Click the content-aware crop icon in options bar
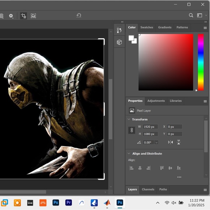Screen dimensions: 210x210 tap(33, 16)
